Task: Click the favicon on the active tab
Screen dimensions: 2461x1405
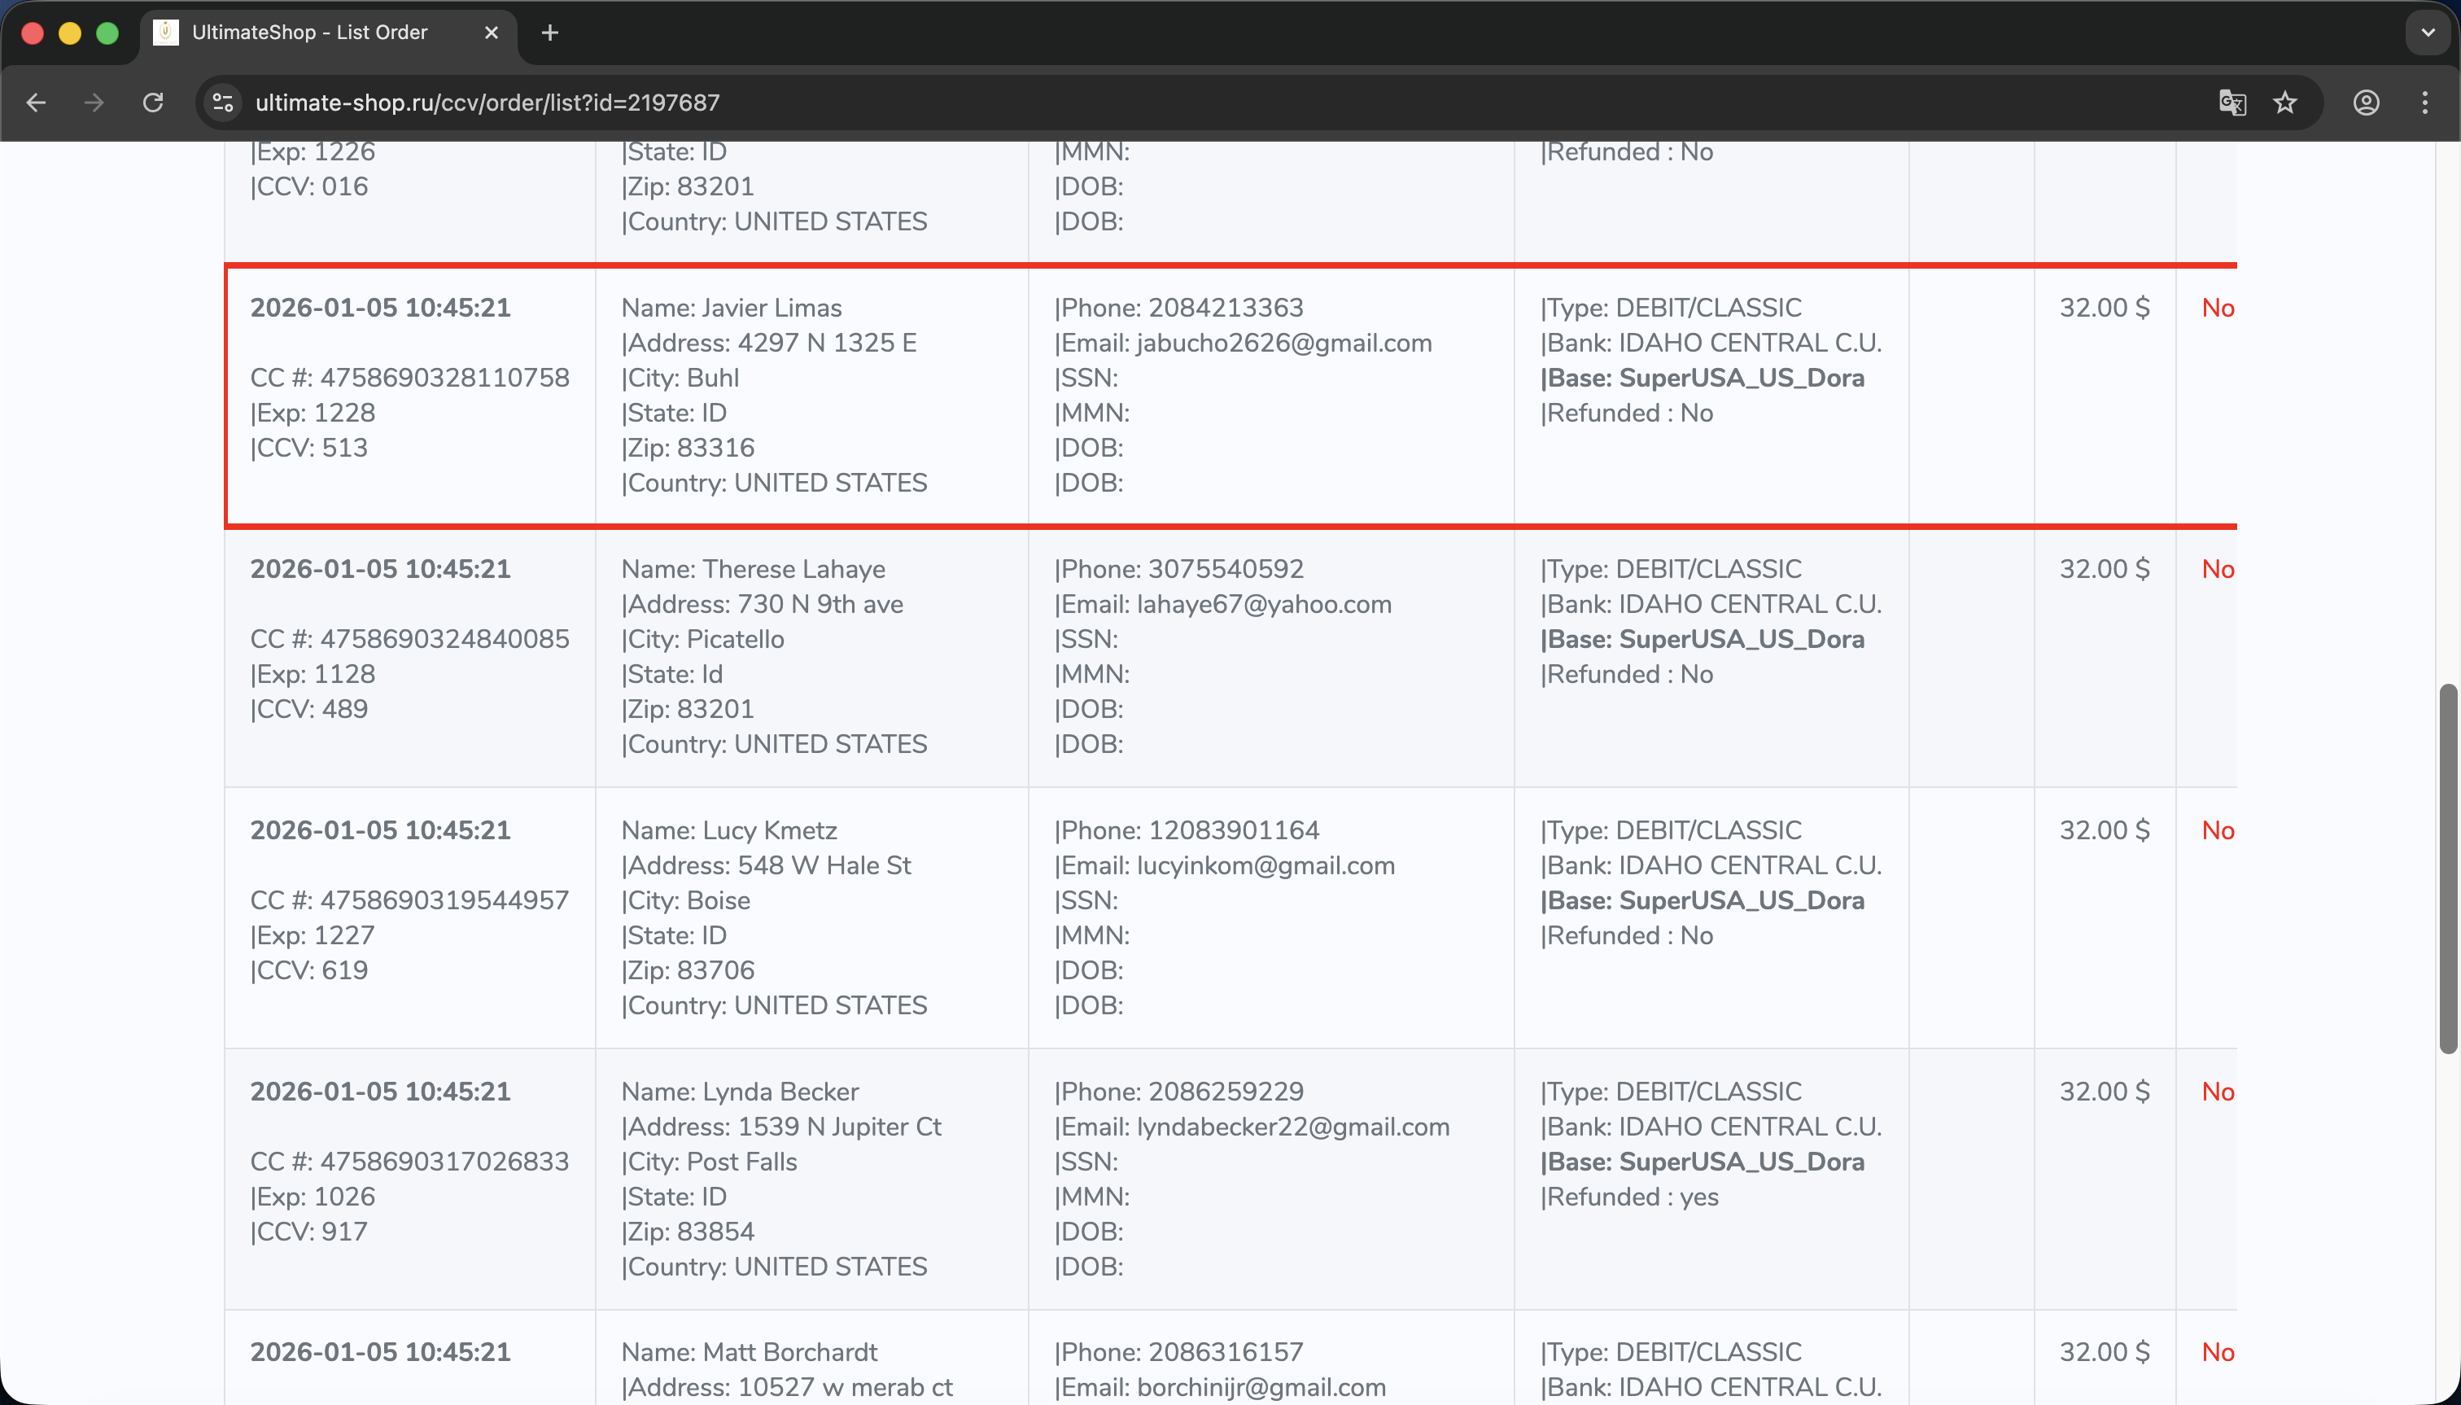Action: pos(166,33)
